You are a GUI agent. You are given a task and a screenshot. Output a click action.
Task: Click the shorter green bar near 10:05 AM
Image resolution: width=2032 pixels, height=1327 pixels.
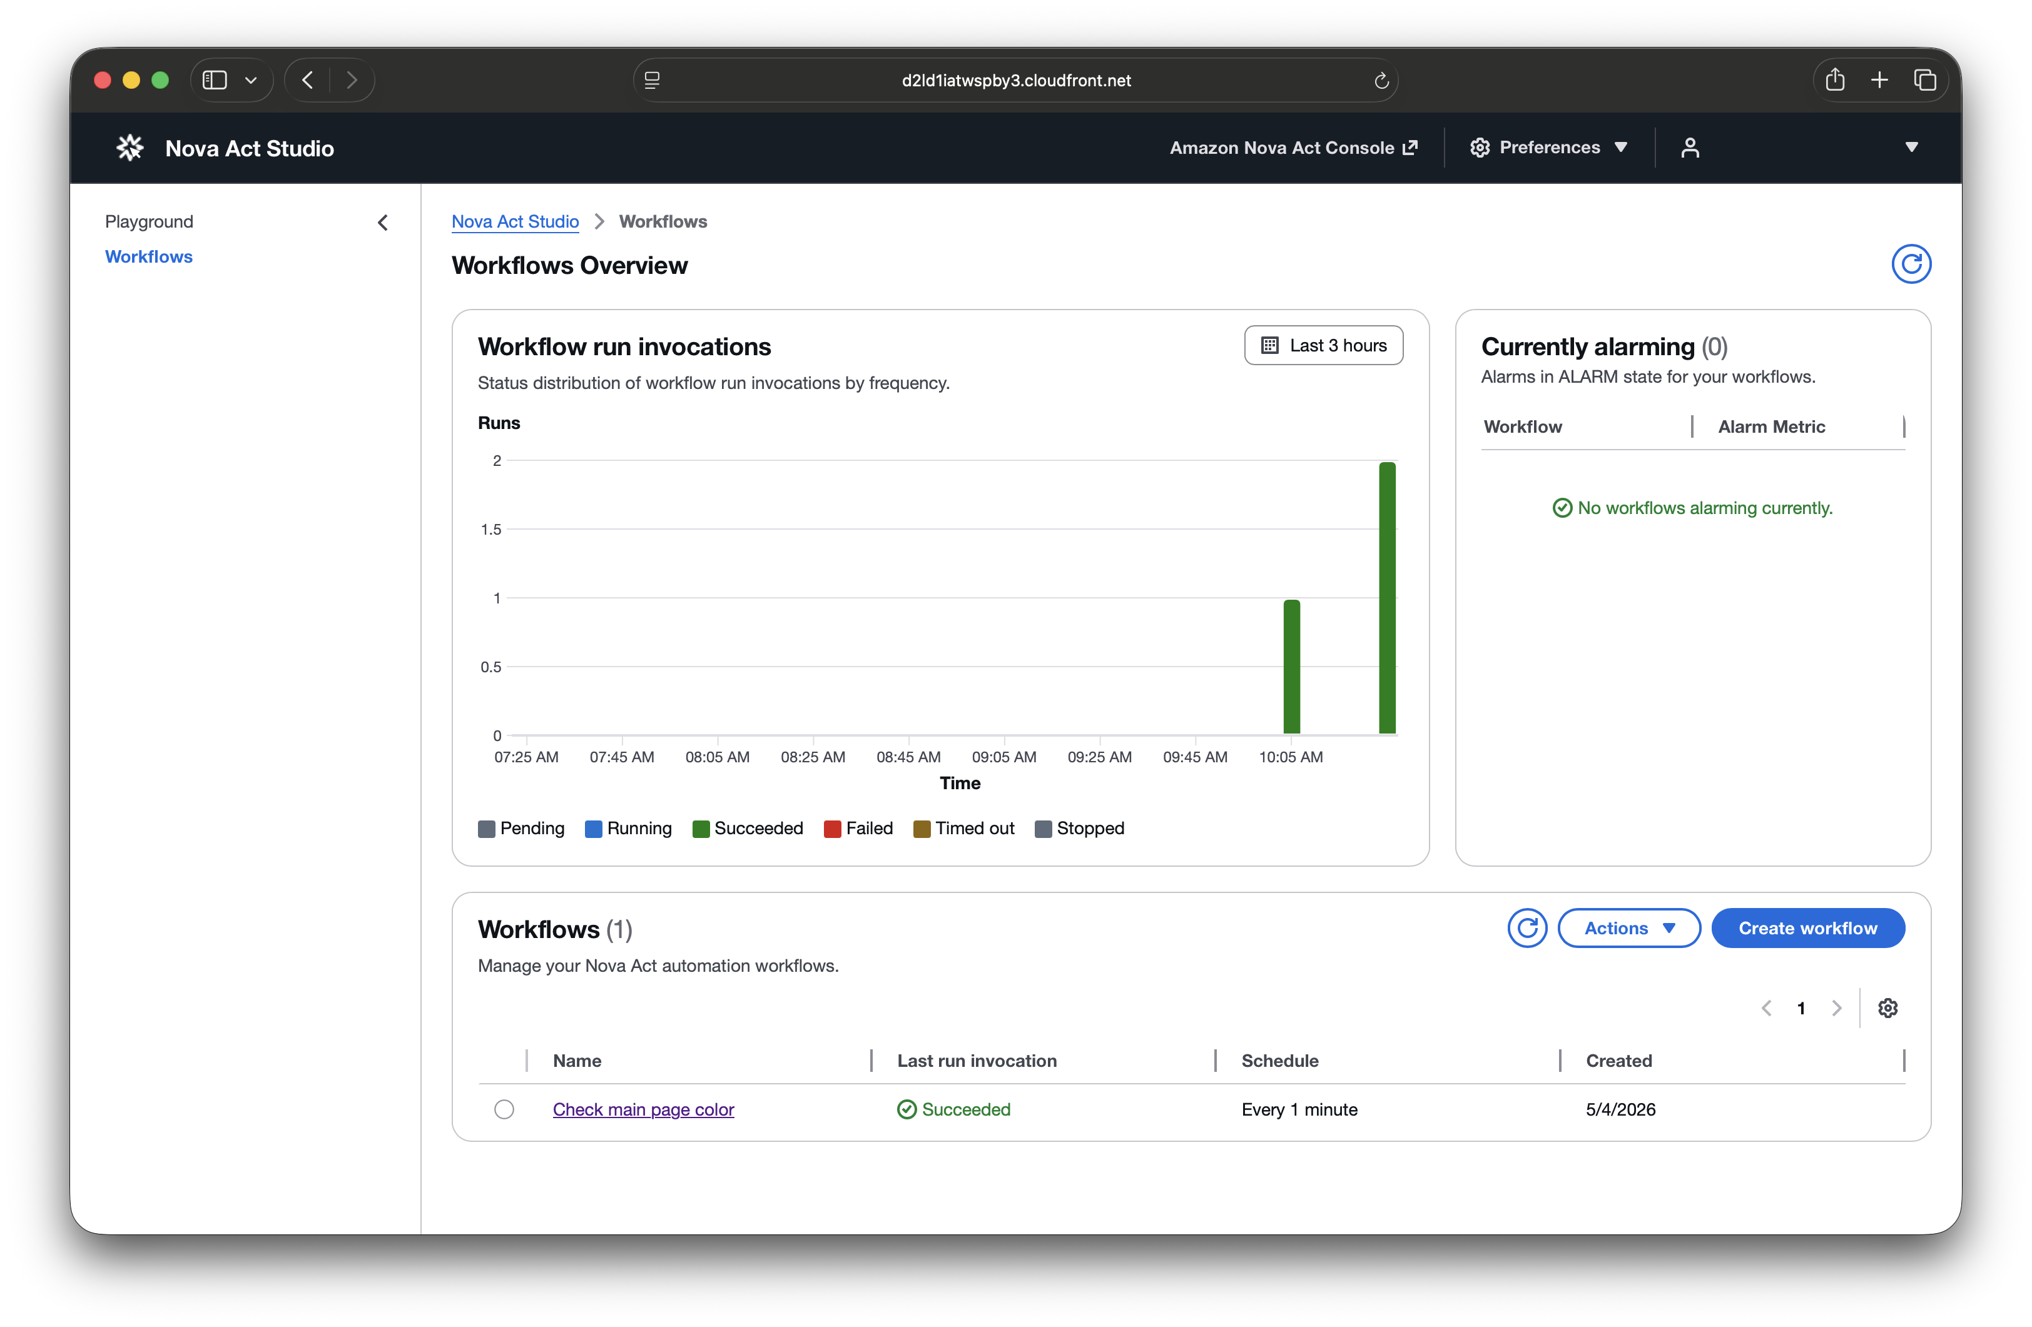[x=1292, y=667]
